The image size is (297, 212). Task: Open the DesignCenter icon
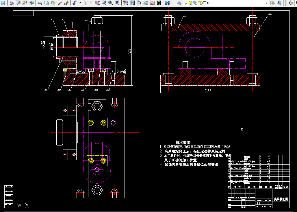click(132, 3)
